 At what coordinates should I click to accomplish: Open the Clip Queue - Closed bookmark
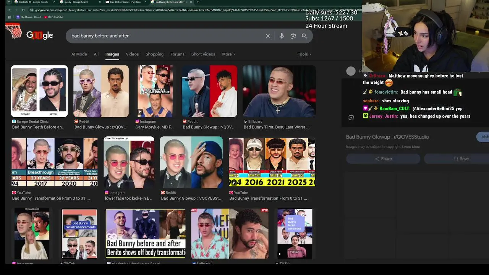pyautogui.click(x=29, y=17)
